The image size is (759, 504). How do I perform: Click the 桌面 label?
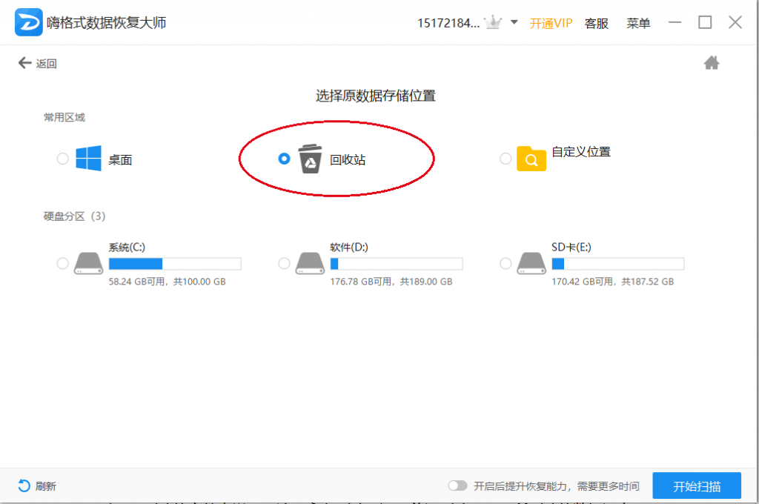click(x=120, y=160)
